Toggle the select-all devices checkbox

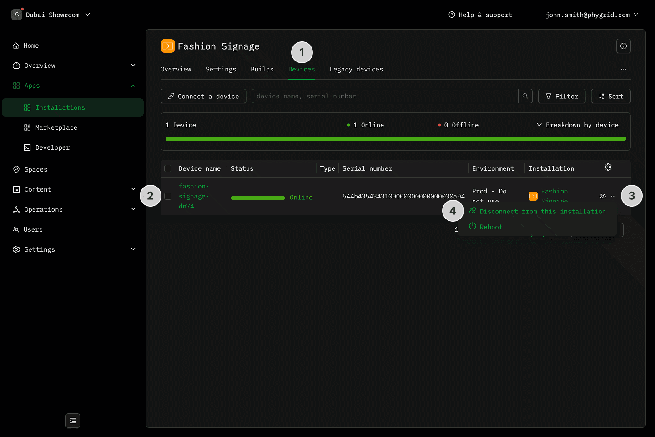coord(168,168)
